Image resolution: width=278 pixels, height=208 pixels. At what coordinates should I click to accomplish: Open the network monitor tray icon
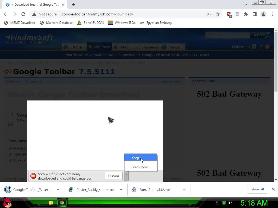pyautogui.click(x=224, y=203)
